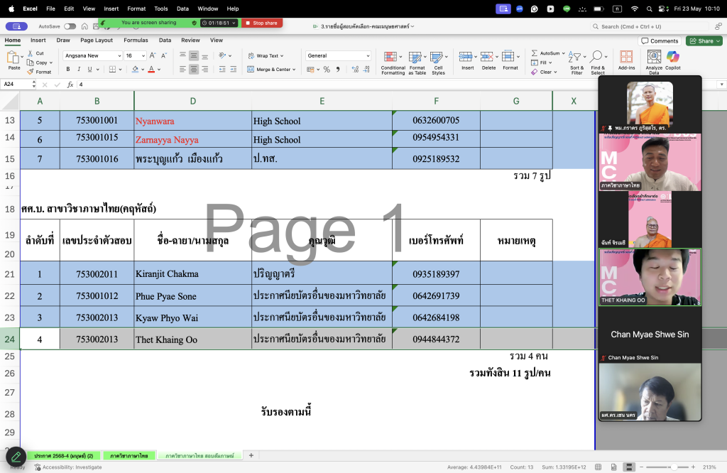Open the General number format dropdown
This screenshot has height=473, width=727.
(368, 55)
